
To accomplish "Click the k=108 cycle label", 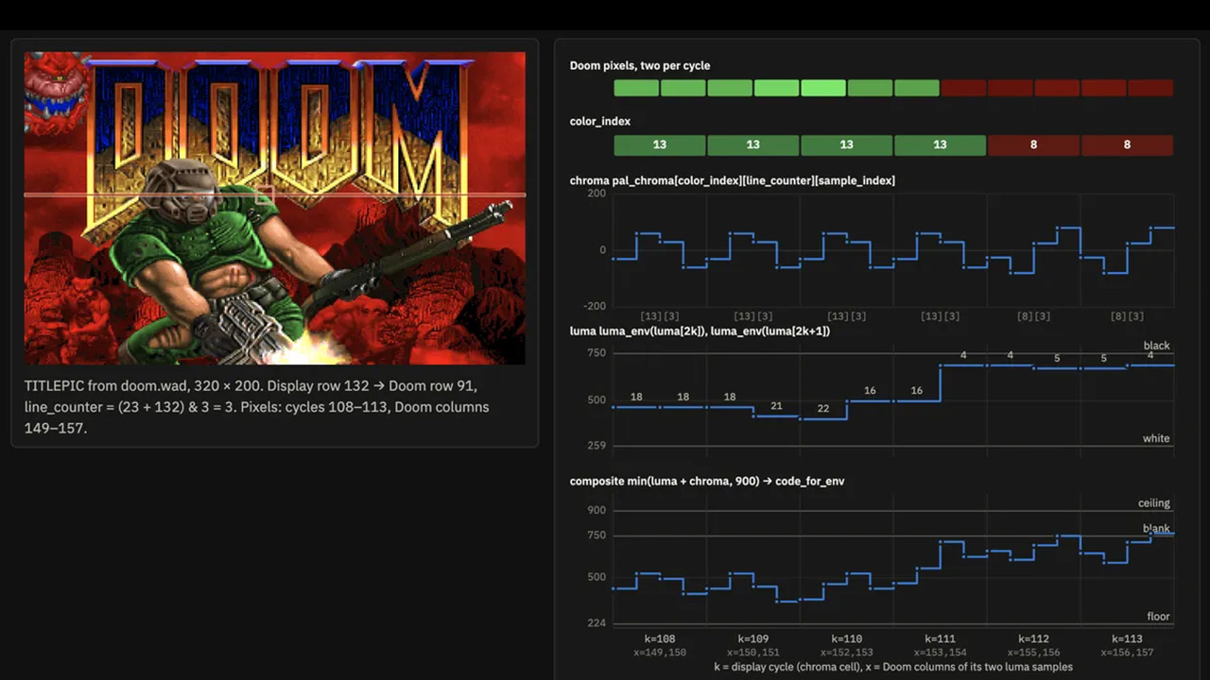I will point(660,638).
